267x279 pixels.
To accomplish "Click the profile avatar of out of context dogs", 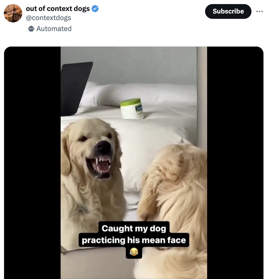I will coord(13,13).
